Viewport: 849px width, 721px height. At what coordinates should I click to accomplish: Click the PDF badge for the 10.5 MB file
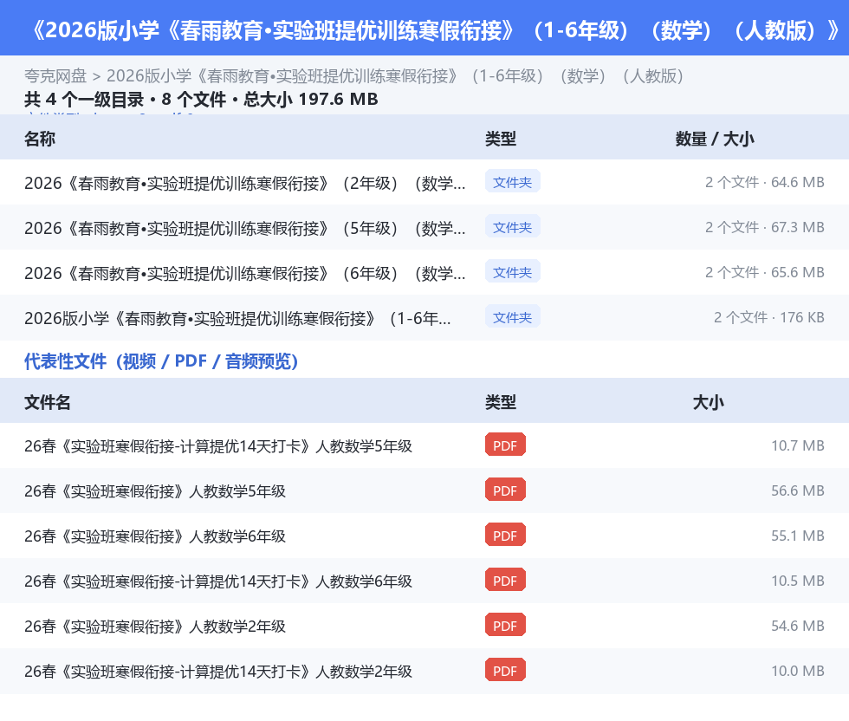point(505,580)
